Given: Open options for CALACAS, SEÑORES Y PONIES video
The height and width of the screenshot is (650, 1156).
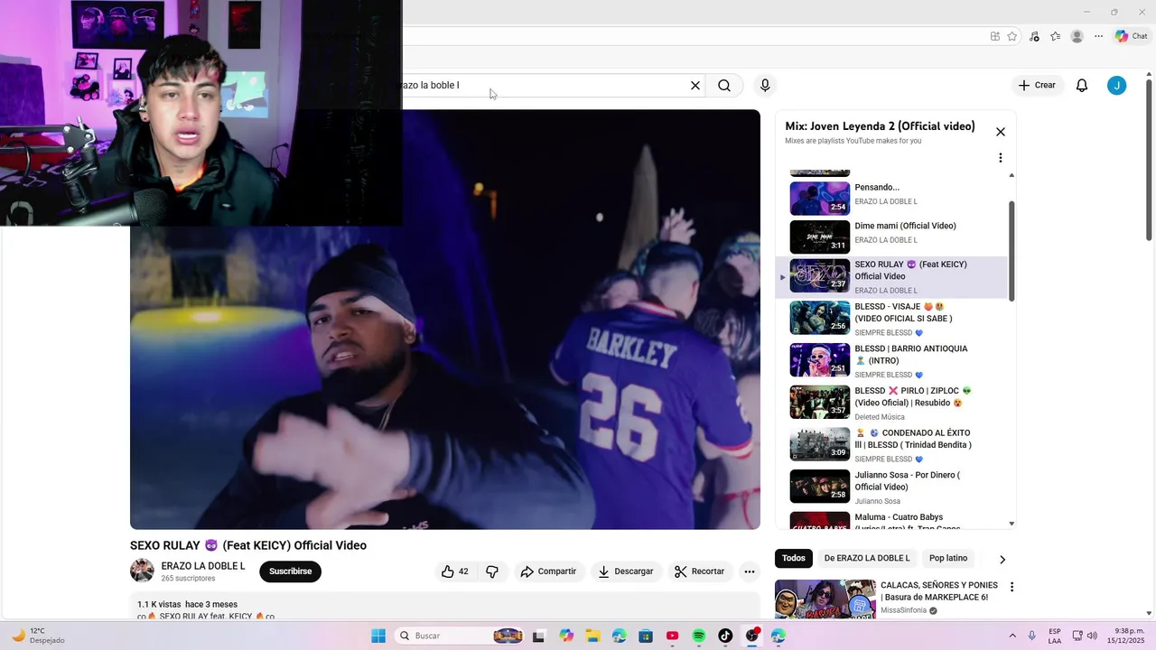Looking at the screenshot, I should [x=1011, y=587].
